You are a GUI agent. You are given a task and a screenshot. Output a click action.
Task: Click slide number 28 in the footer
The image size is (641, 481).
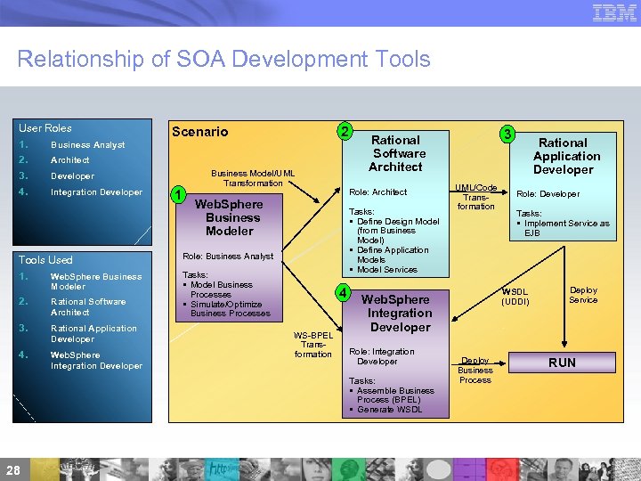pyautogui.click(x=13, y=470)
